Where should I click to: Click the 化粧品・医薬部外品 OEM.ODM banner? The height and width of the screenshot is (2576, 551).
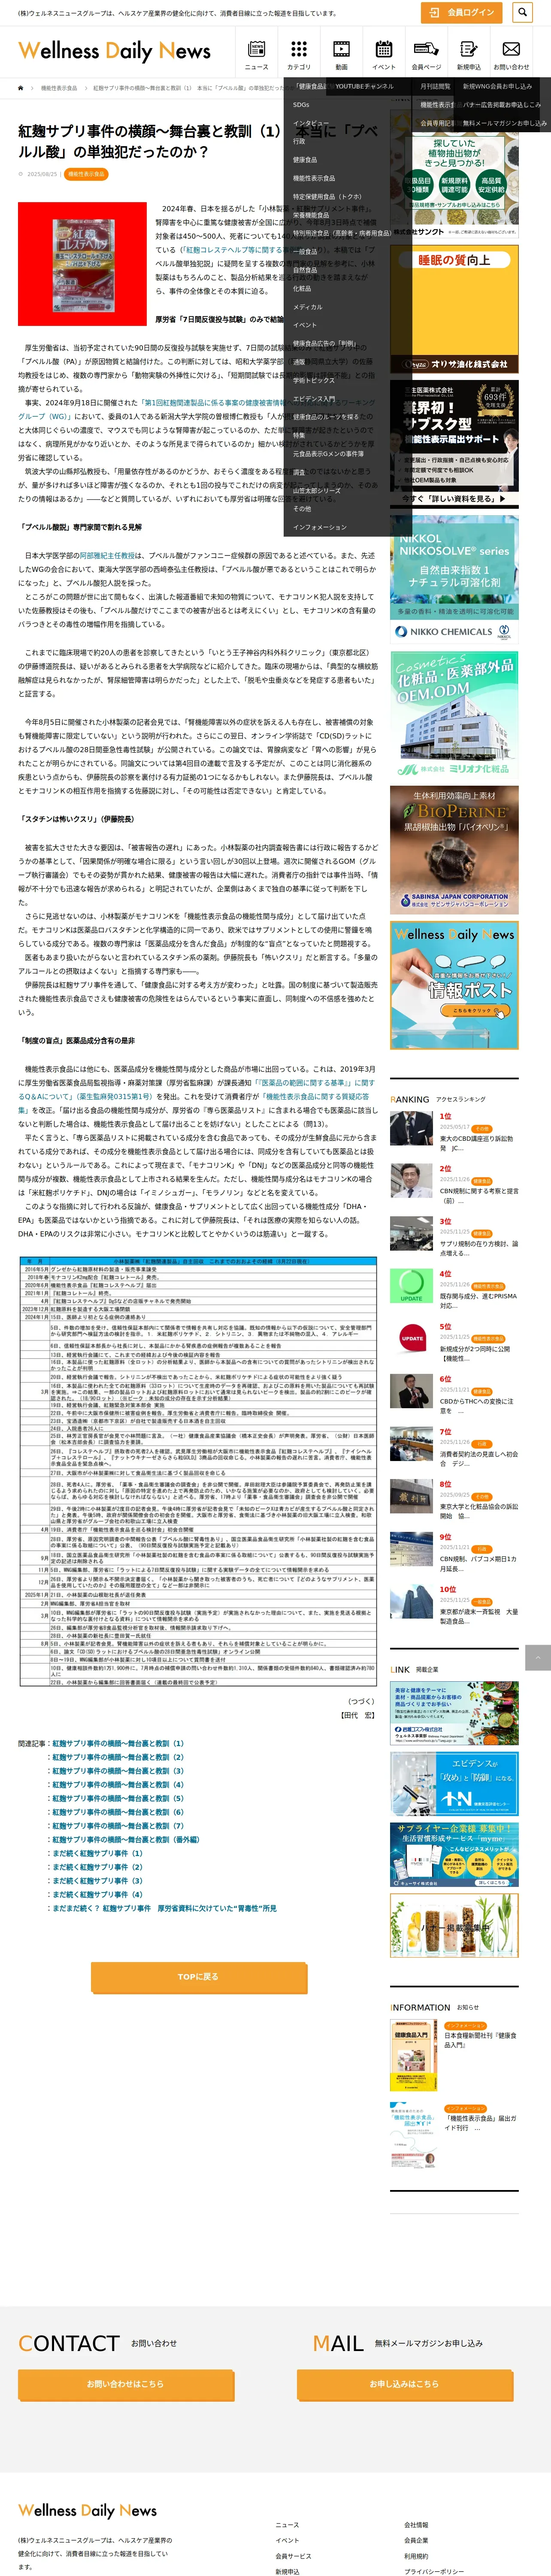454,714
